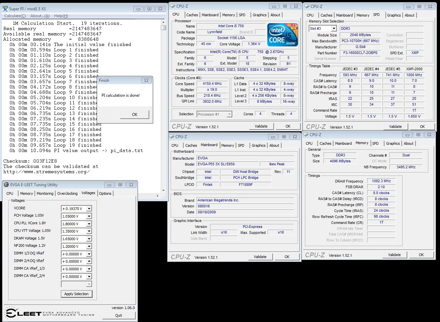Expand the VCORE voltage dropdown
The width and height of the screenshot is (440, 322).
(89, 209)
